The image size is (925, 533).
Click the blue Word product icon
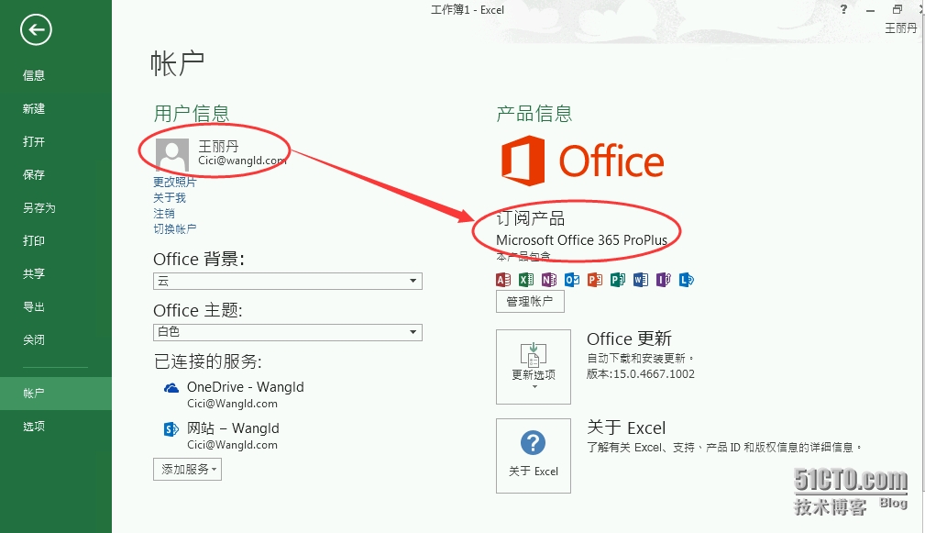[x=640, y=279]
